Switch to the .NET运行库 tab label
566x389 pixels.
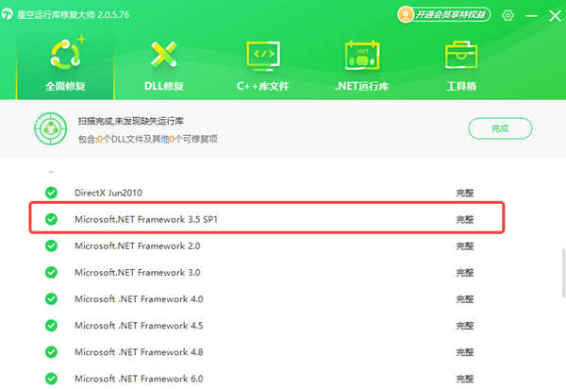point(362,86)
